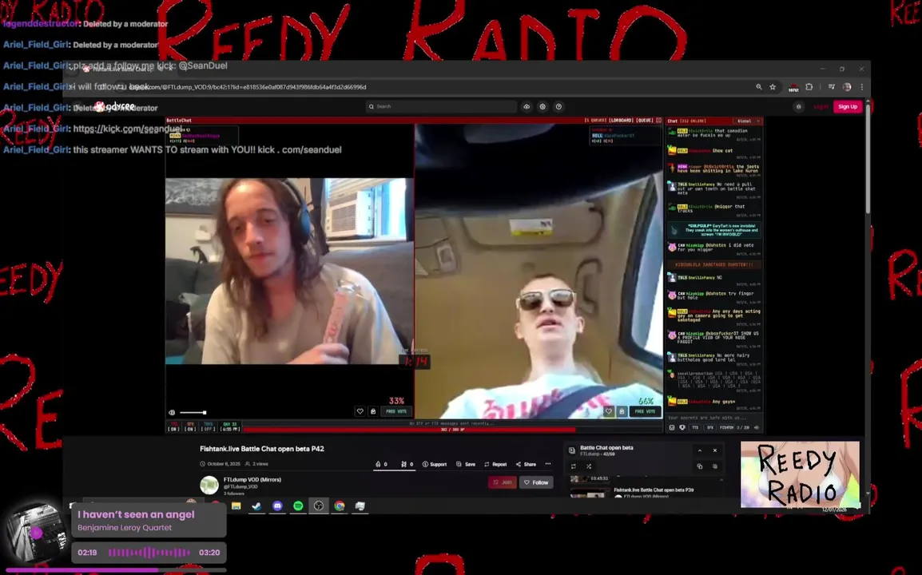Click the chat message input field
The width and height of the screenshot is (922, 575).
[x=713, y=418]
